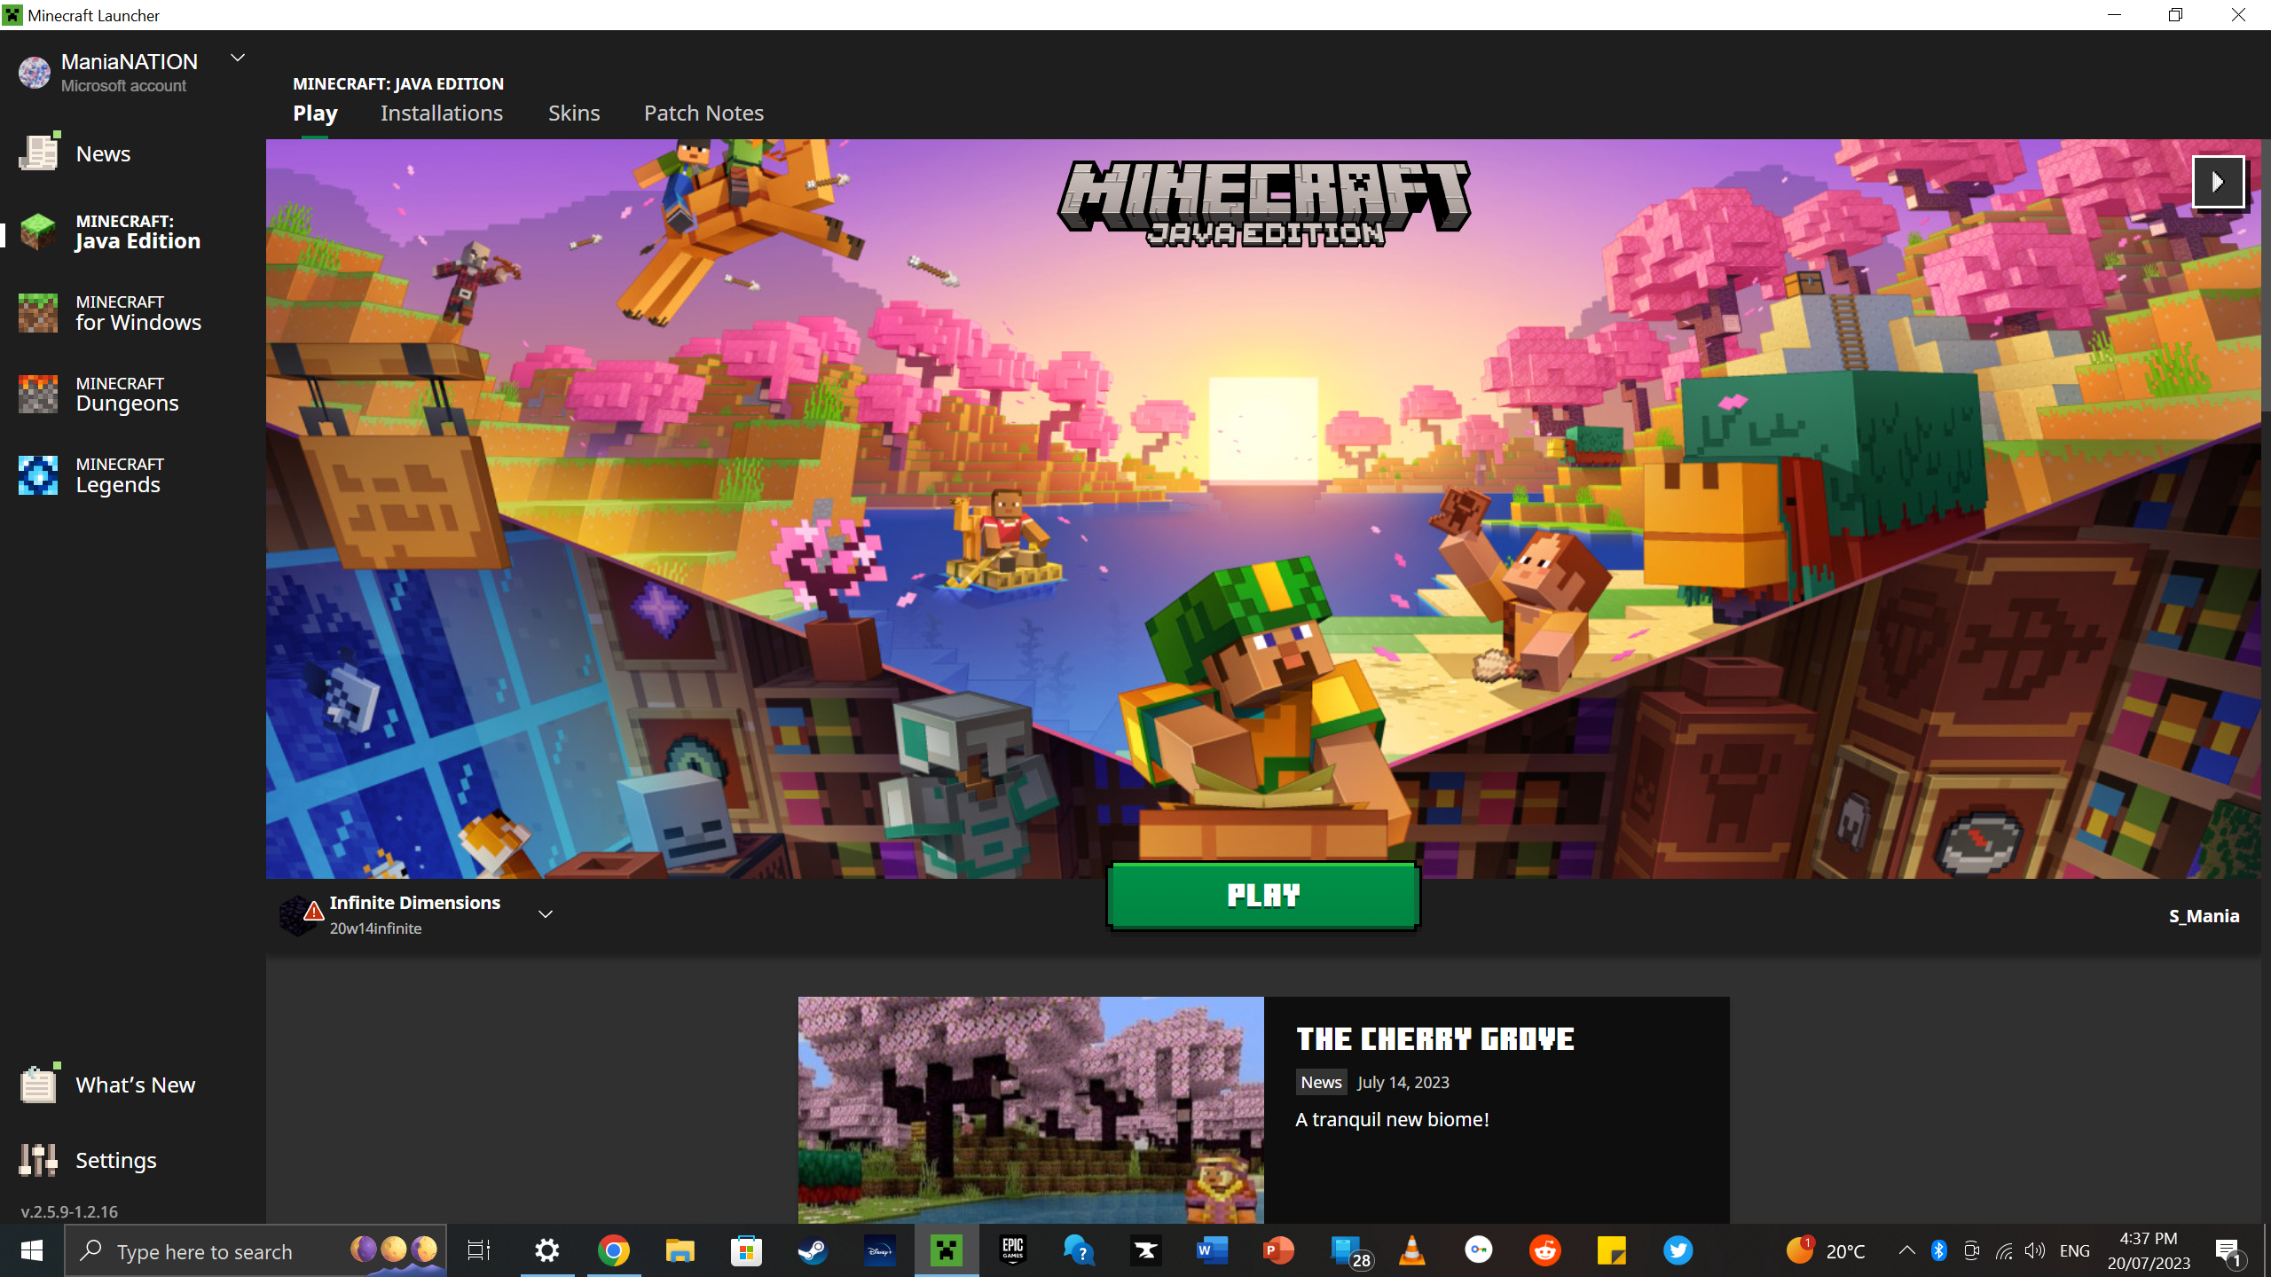The width and height of the screenshot is (2271, 1277).
Task: Select Minecraft for Windows in the sidebar
Action: (138, 313)
